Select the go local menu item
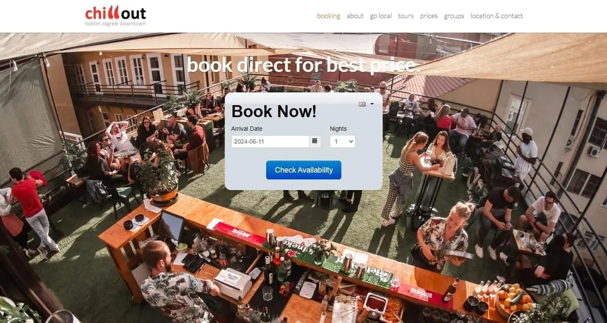607x323 pixels. pyautogui.click(x=381, y=16)
